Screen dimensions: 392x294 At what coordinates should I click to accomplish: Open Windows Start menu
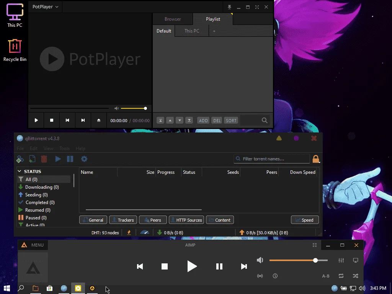click(x=7, y=288)
